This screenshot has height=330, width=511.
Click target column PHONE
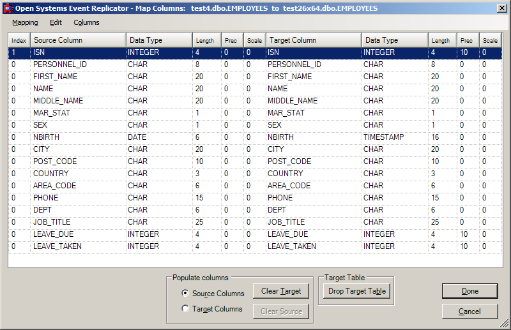(x=280, y=197)
